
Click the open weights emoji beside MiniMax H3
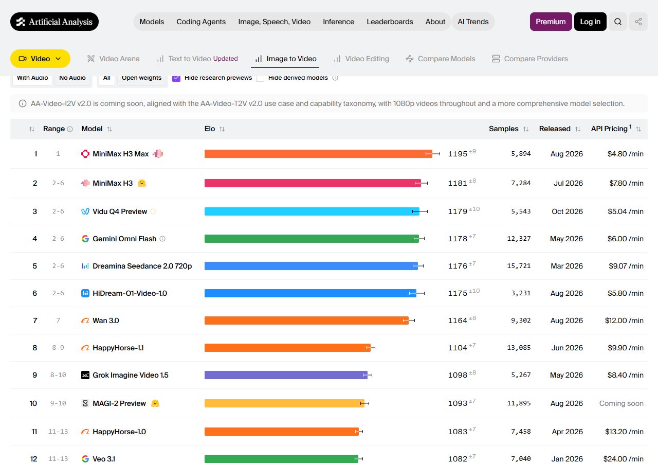tap(142, 183)
